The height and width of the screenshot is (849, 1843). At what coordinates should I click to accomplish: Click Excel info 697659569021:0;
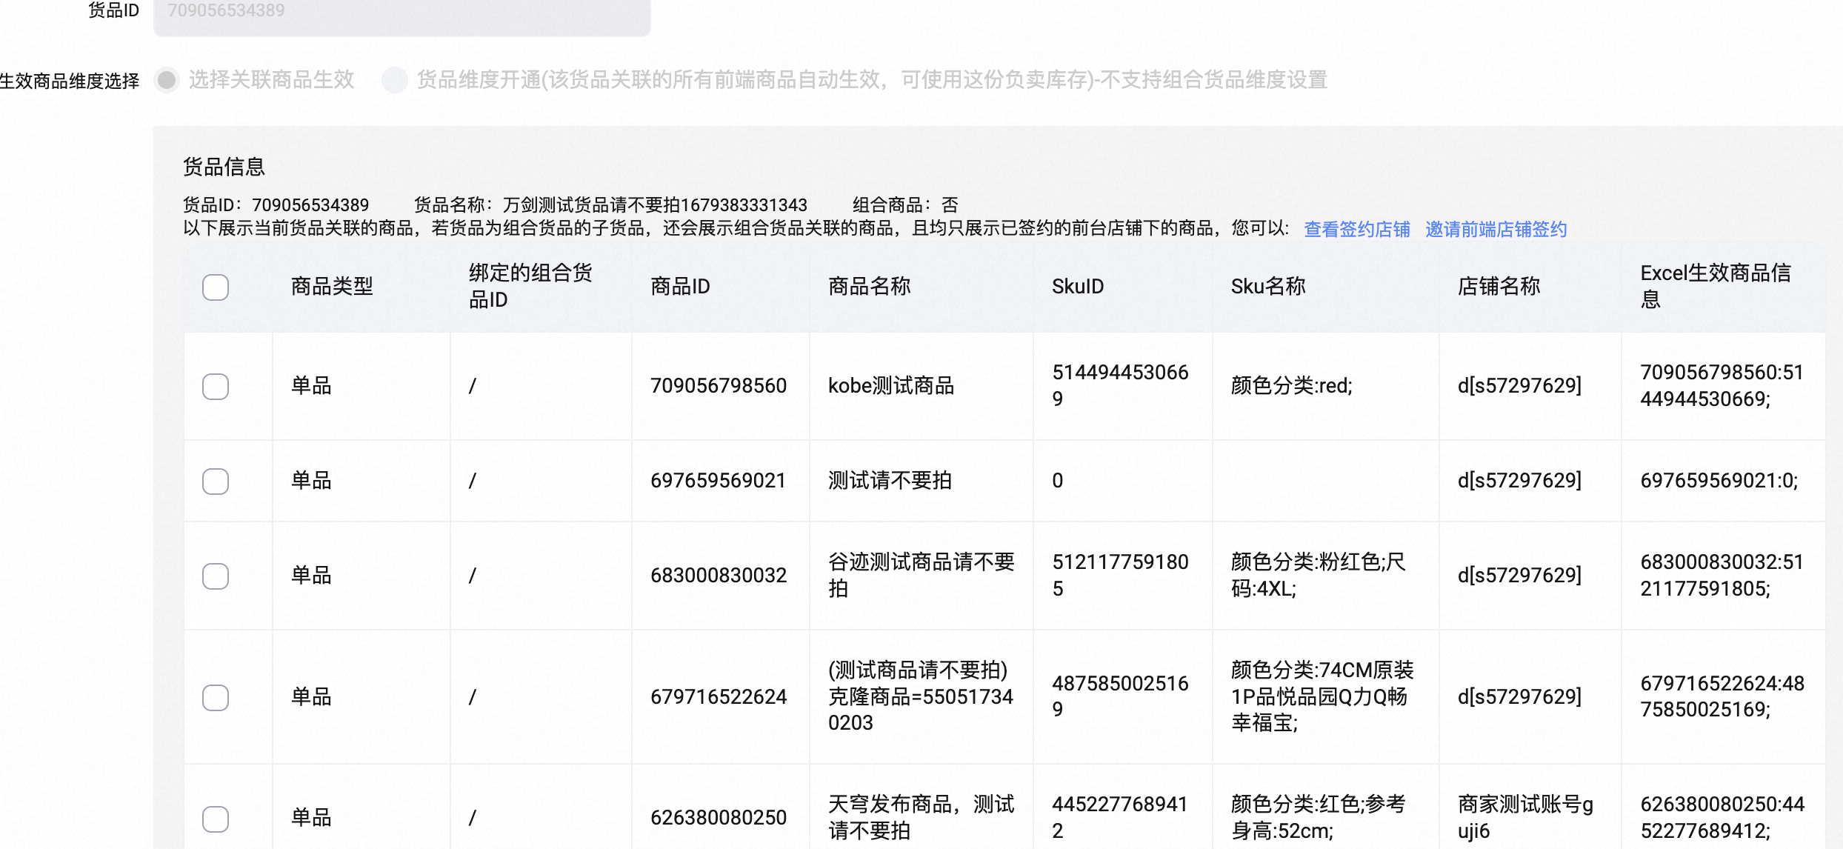point(1719,480)
